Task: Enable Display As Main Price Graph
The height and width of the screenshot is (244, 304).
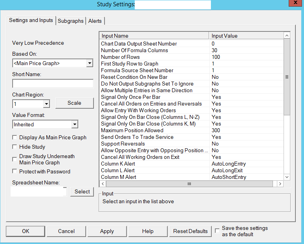Action: [x=15, y=138]
